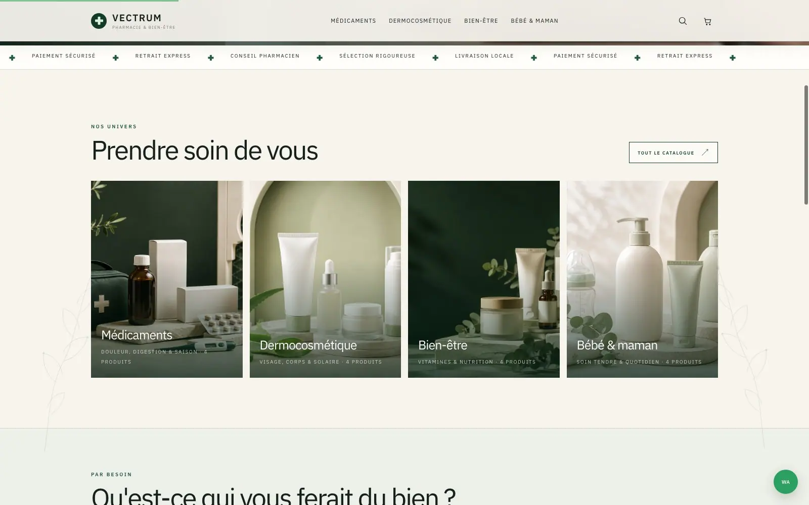This screenshot has height=505, width=809.
Task: Open the WA chat bubble button
Action: 785,482
